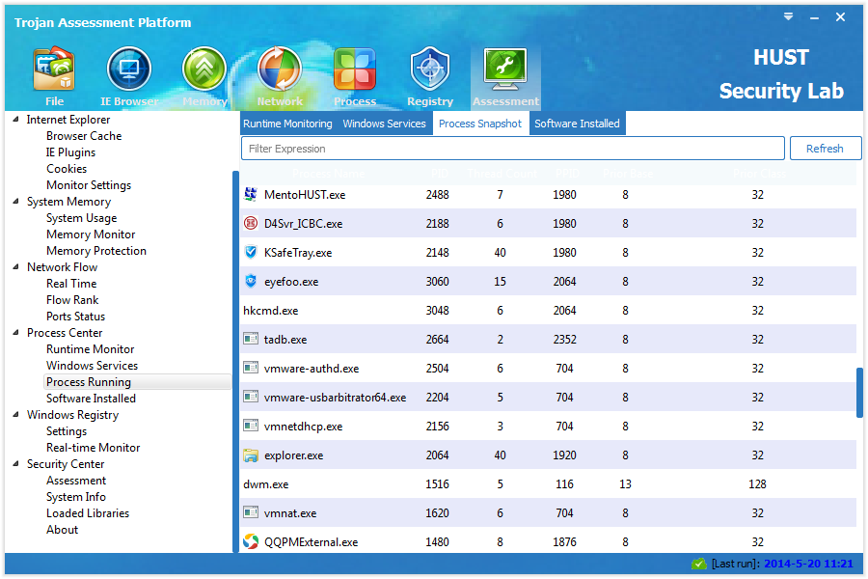
Task: Open About in the sidebar tree
Action: pos(62,530)
